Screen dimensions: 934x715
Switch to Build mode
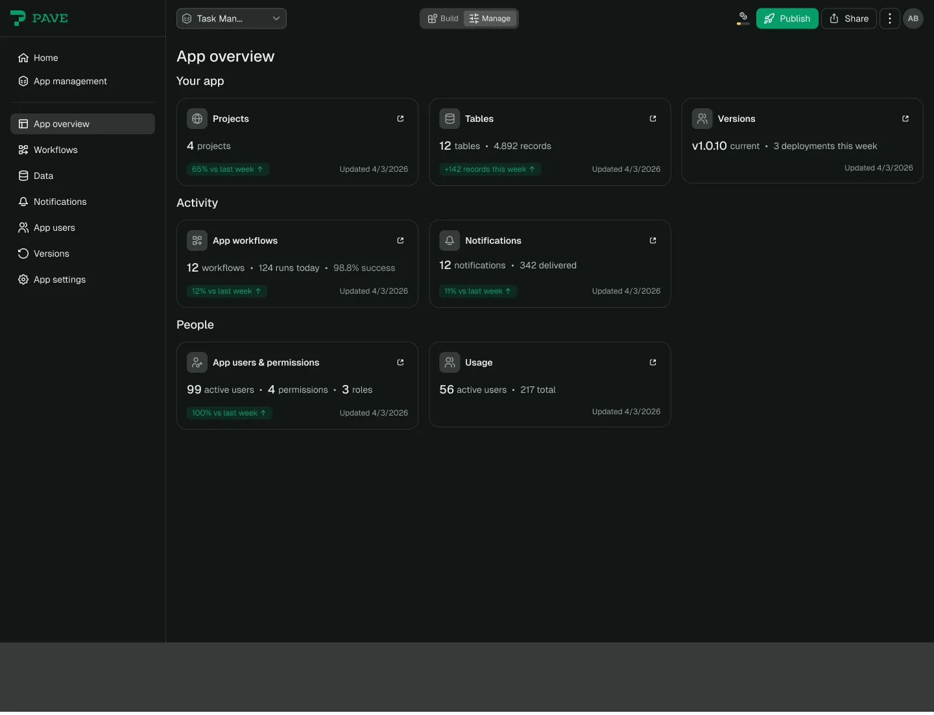pos(443,18)
